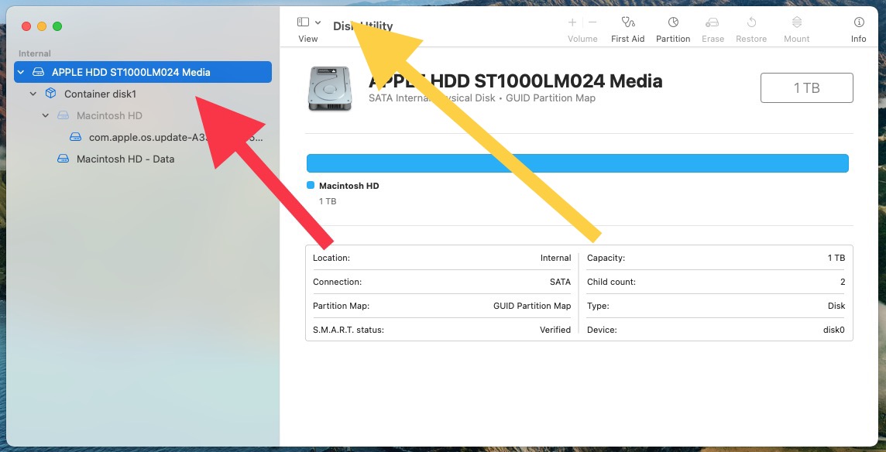
Task: Click the Internal sidebar section header
Action: (35, 53)
